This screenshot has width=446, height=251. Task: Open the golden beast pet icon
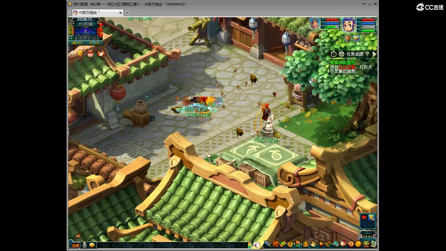[x=306, y=244]
